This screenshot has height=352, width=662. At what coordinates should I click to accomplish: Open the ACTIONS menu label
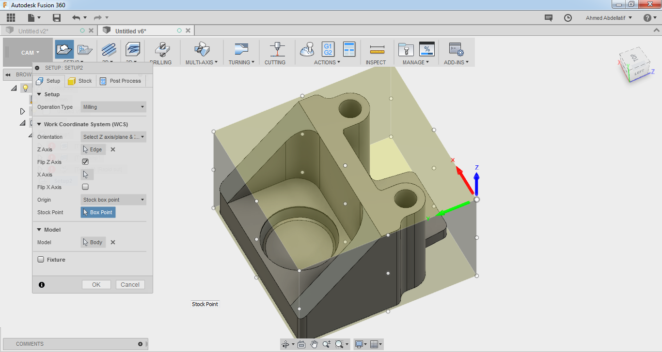click(327, 62)
